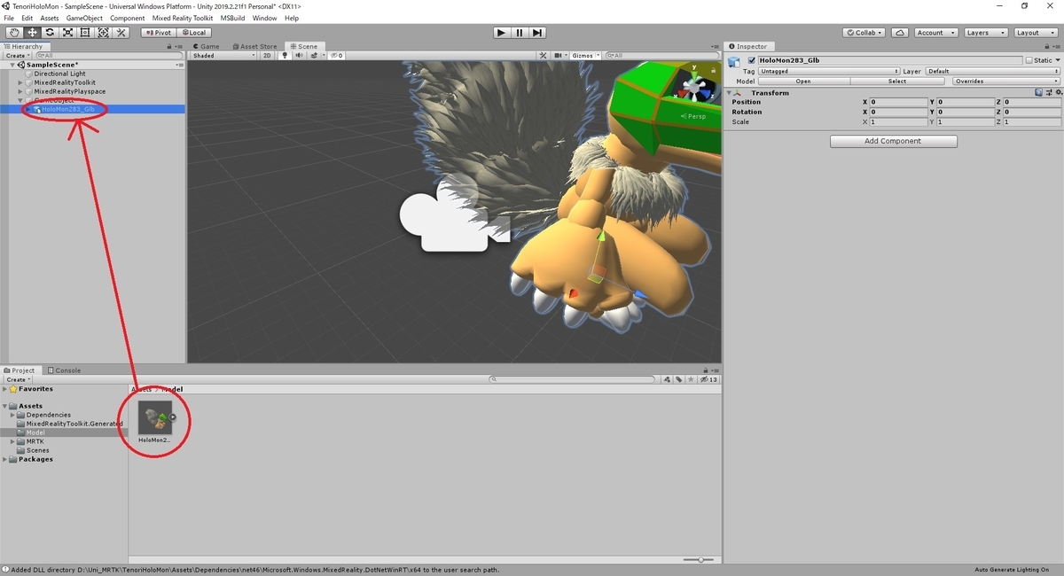Screen dimensions: 1064x576
Task: Toggle hidden objects visibility counter in Scene
Action: click(336, 56)
